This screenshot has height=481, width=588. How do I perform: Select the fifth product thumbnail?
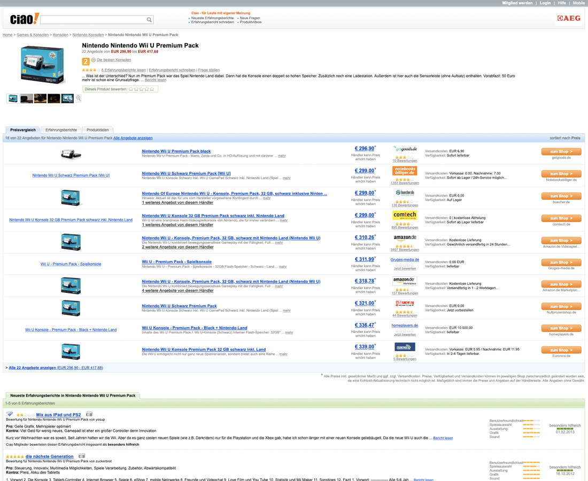point(67,98)
